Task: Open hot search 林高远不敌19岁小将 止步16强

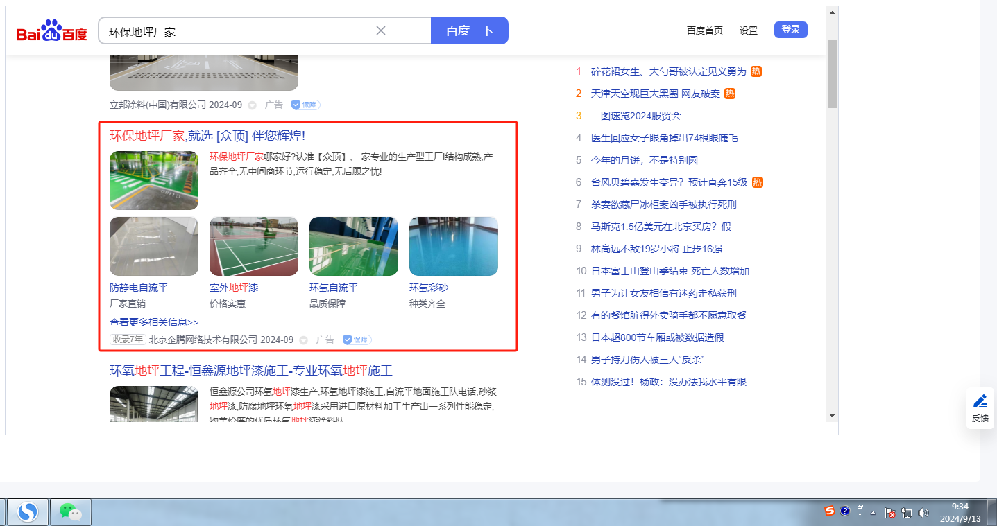Action: click(657, 249)
